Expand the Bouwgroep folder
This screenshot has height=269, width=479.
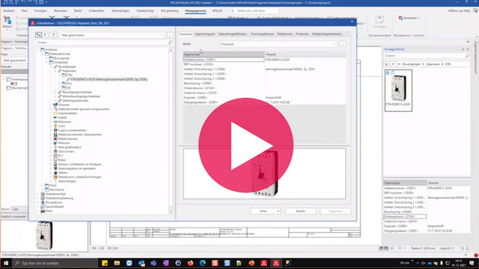(x=47, y=58)
